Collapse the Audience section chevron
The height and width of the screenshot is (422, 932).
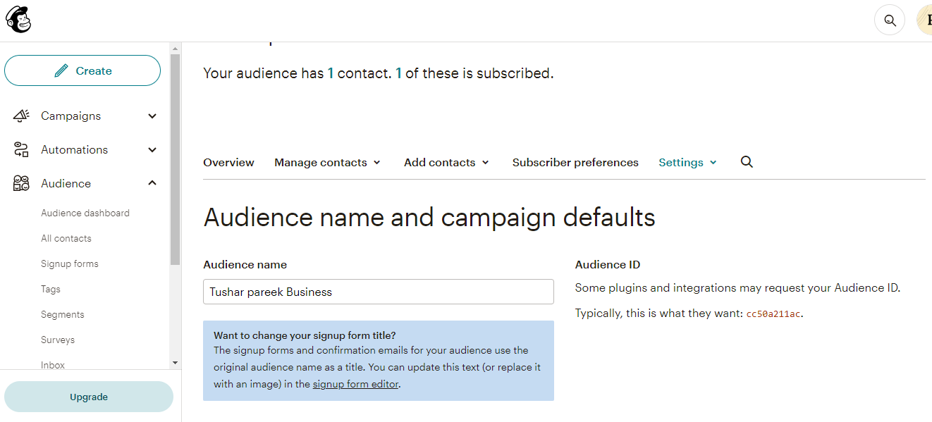coord(152,183)
